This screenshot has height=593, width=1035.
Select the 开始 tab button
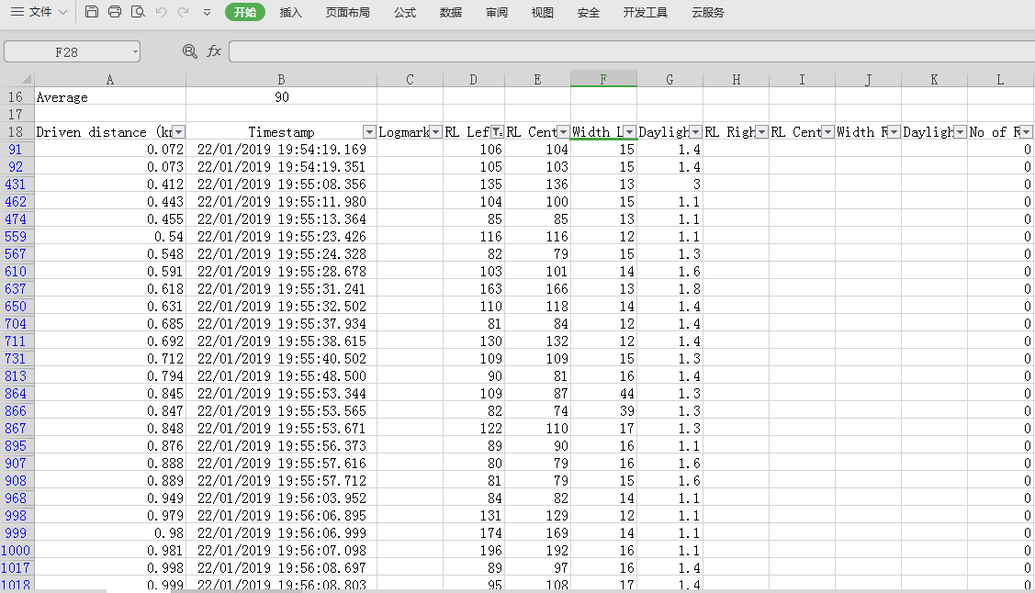click(x=245, y=12)
